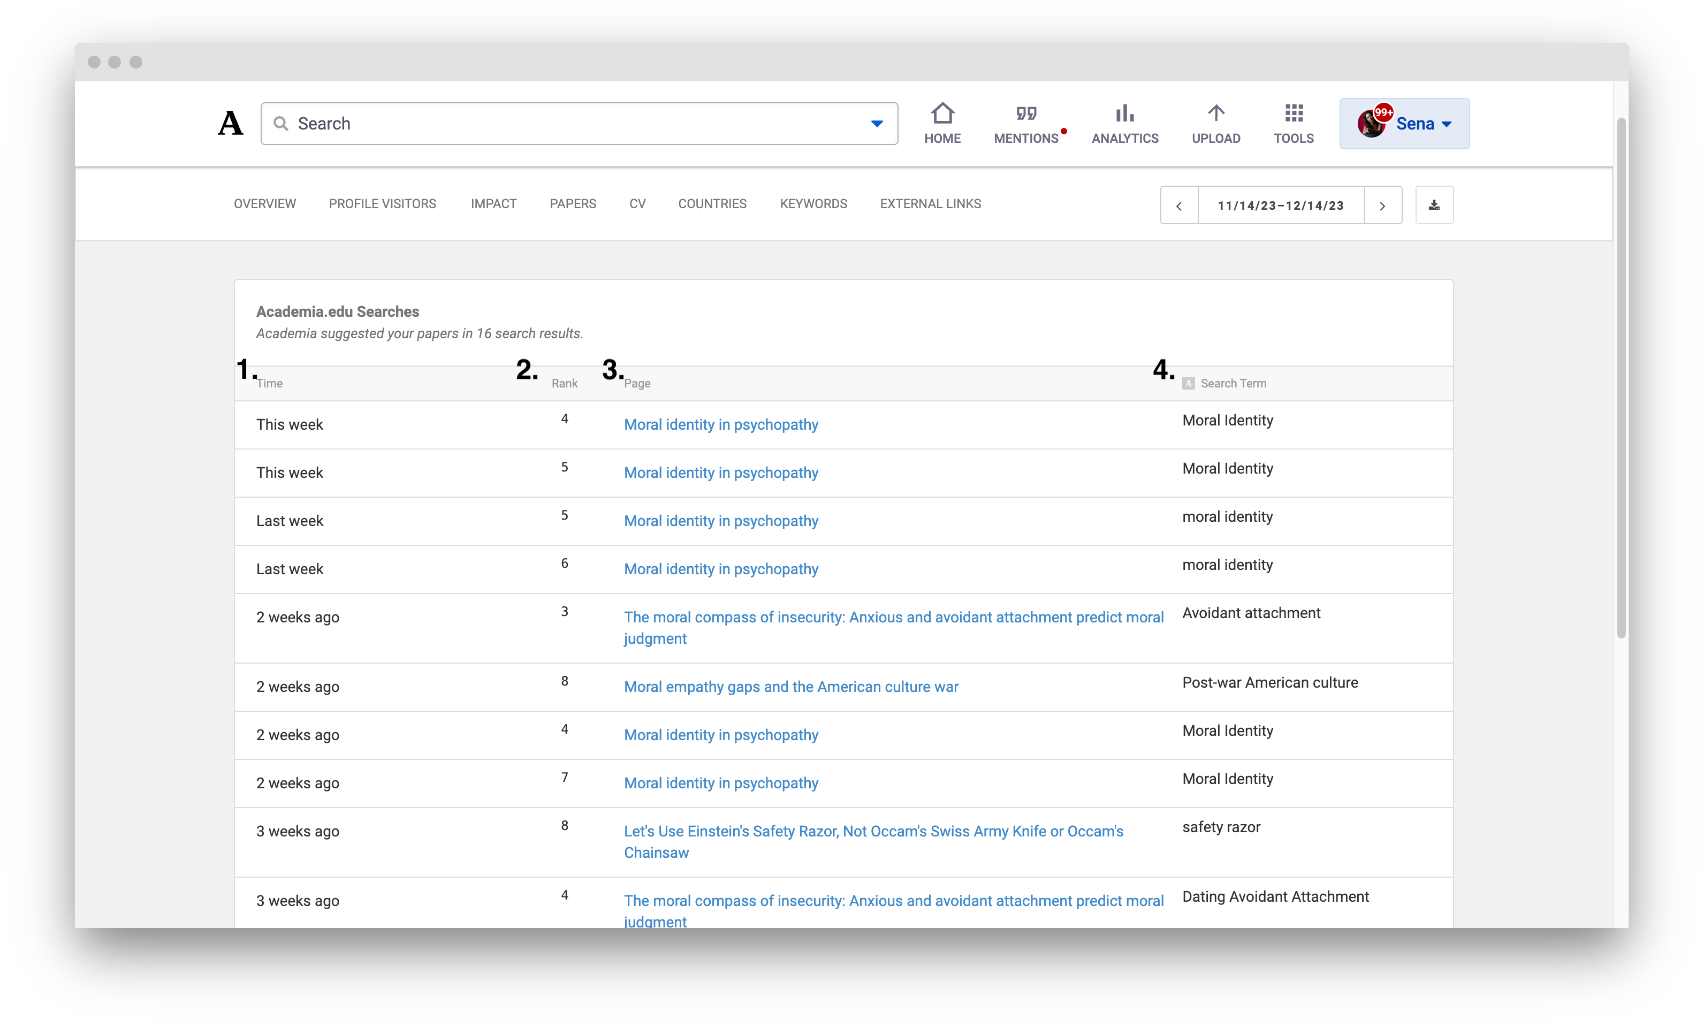This screenshot has height=1035, width=1704.
Task: Switch to the Papers tab
Action: pyautogui.click(x=573, y=204)
